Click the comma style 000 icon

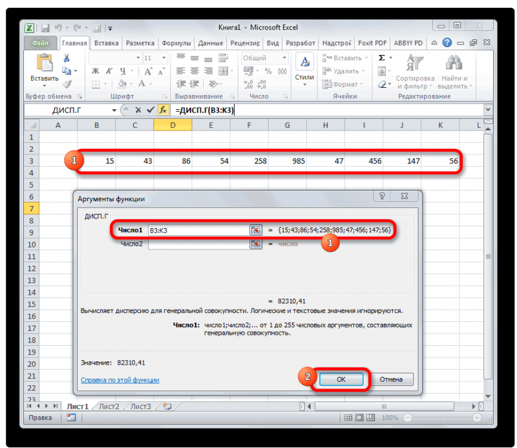282,71
